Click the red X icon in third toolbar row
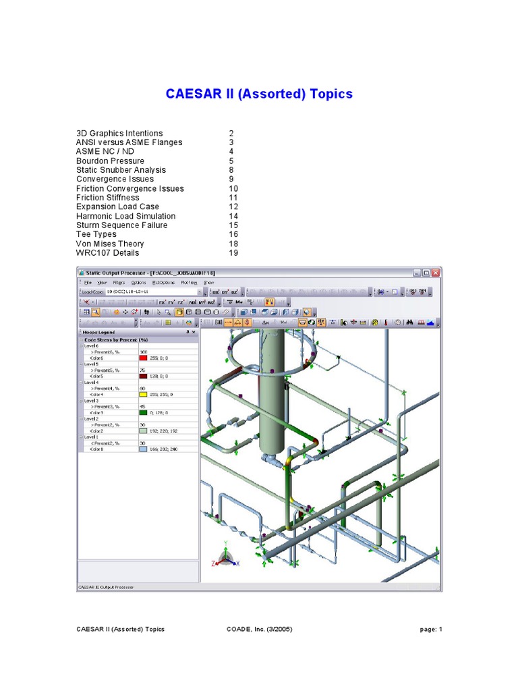This screenshot has width=518, height=691. point(86,302)
